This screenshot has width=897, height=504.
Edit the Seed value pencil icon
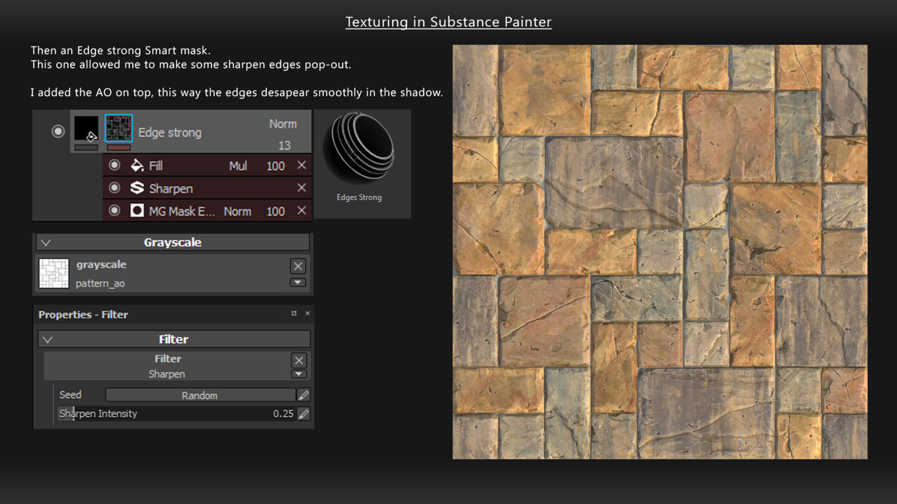click(x=303, y=395)
